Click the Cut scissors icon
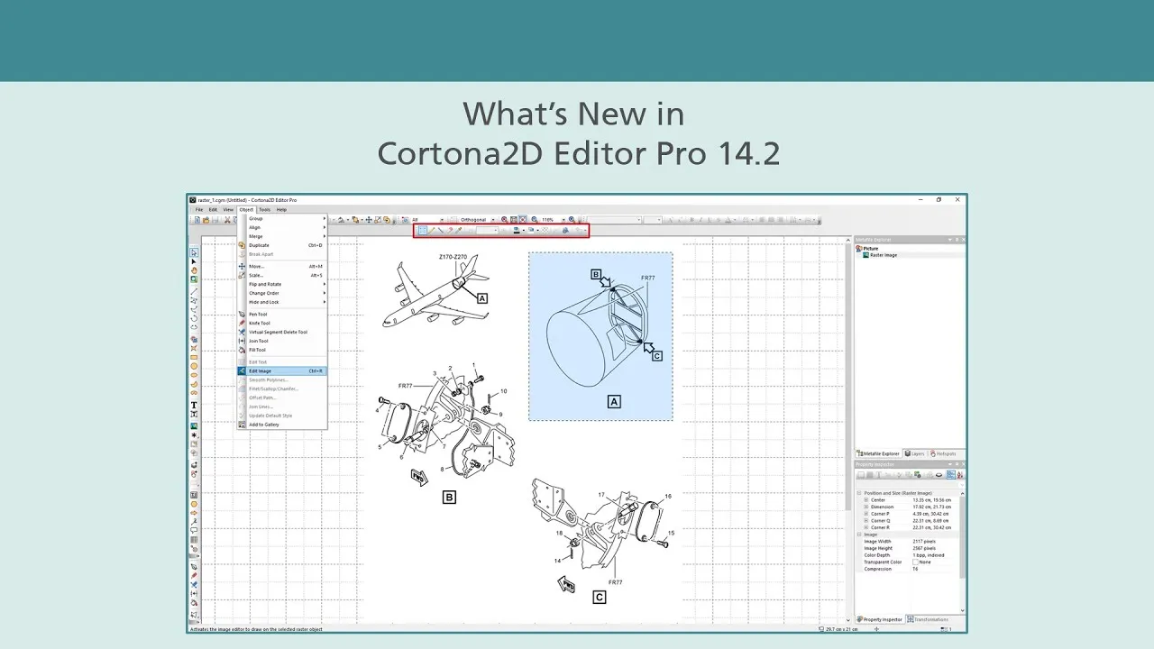The image size is (1154, 649). coord(227,220)
